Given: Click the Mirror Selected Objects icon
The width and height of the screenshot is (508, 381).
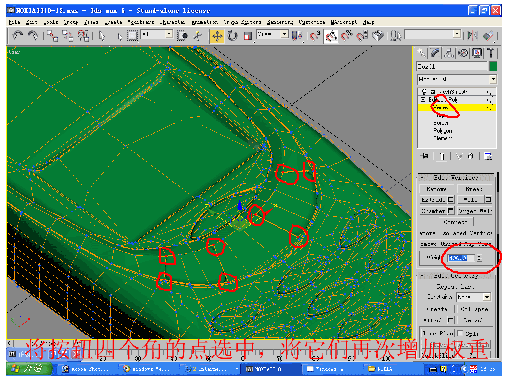Looking at the screenshot, I should point(472,35).
